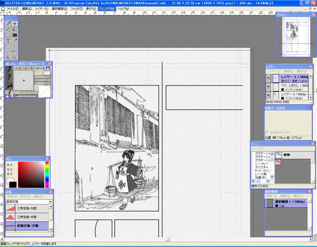
Task: Select the eyedropper tool in toolbox
Action: (15, 41)
